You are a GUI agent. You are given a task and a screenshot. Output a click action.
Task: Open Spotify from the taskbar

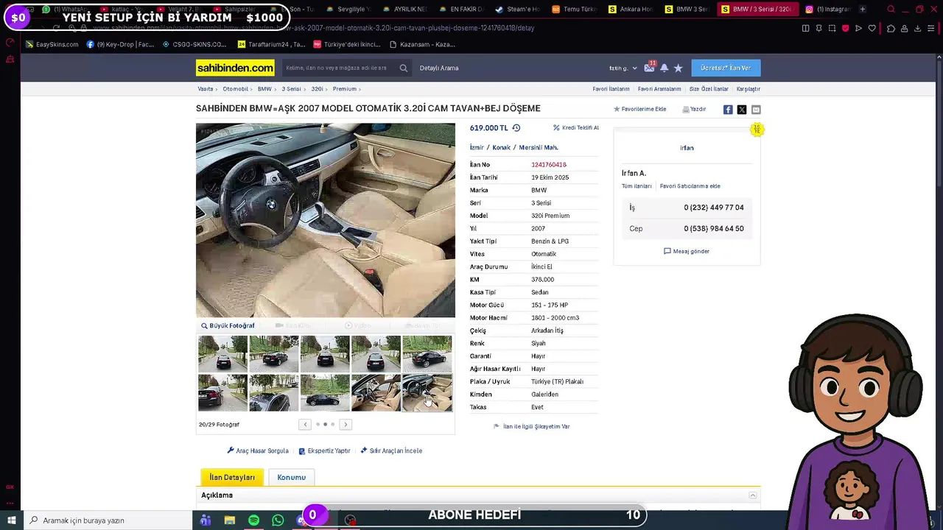(x=253, y=520)
